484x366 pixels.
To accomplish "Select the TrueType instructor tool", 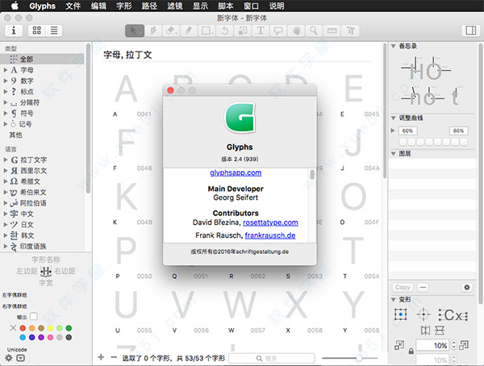I will tap(350, 31).
